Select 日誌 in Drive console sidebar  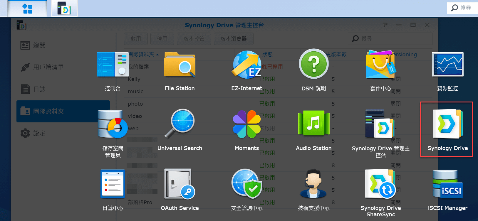pyautogui.click(x=63, y=89)
